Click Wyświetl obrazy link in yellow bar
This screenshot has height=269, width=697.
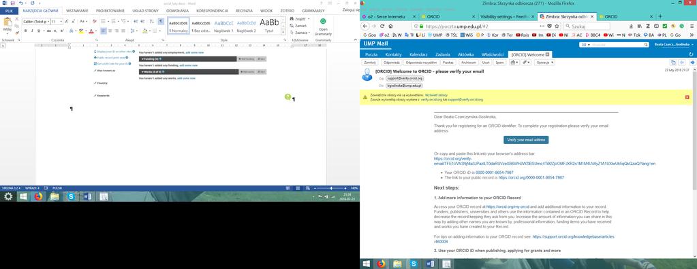click(436, 95)
